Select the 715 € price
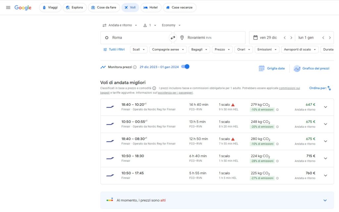 pyautogui.click(x=311, y=156)
